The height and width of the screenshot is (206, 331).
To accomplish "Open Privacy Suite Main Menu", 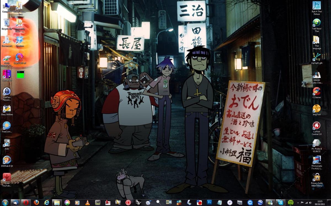I will tap(317, 180).
